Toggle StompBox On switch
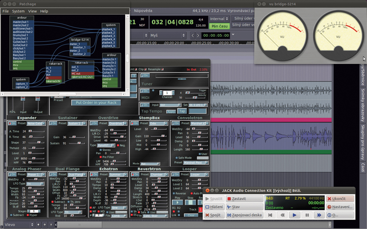This screenshot has width=367, height=229. [135, 123]
